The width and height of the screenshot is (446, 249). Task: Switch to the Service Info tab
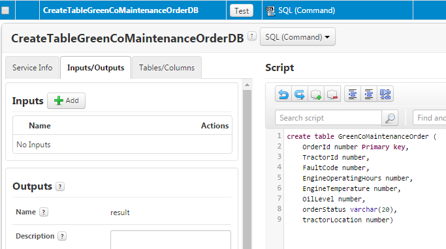[33, 68]
